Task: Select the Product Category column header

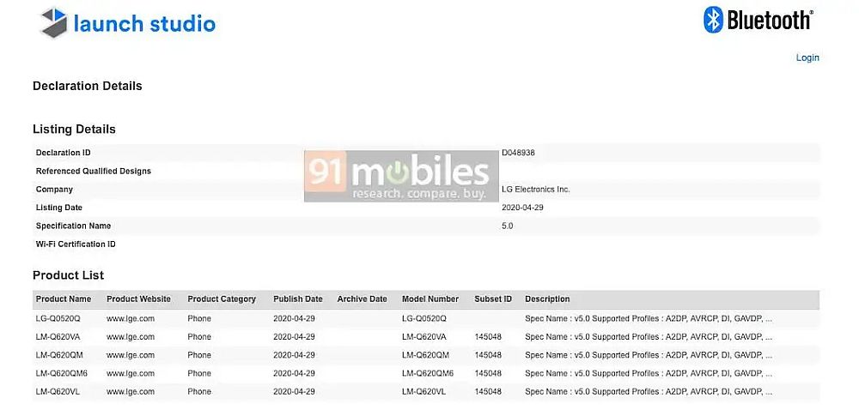Action: 222,299
